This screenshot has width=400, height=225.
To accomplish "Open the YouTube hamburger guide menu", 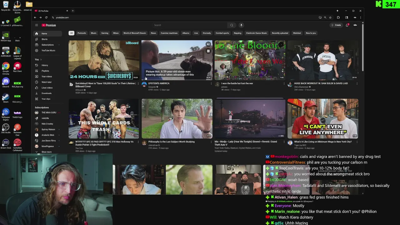I will [37, 25].
